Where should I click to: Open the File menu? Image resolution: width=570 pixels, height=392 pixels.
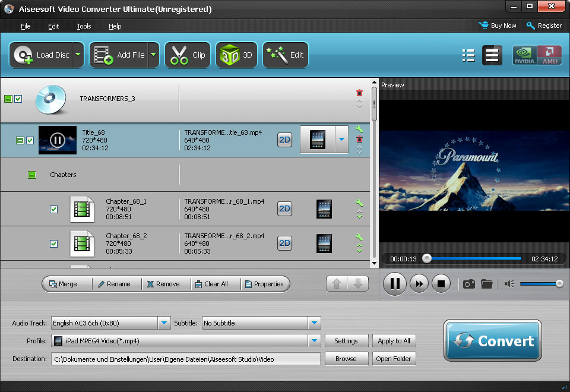click(x=26, y=26)
